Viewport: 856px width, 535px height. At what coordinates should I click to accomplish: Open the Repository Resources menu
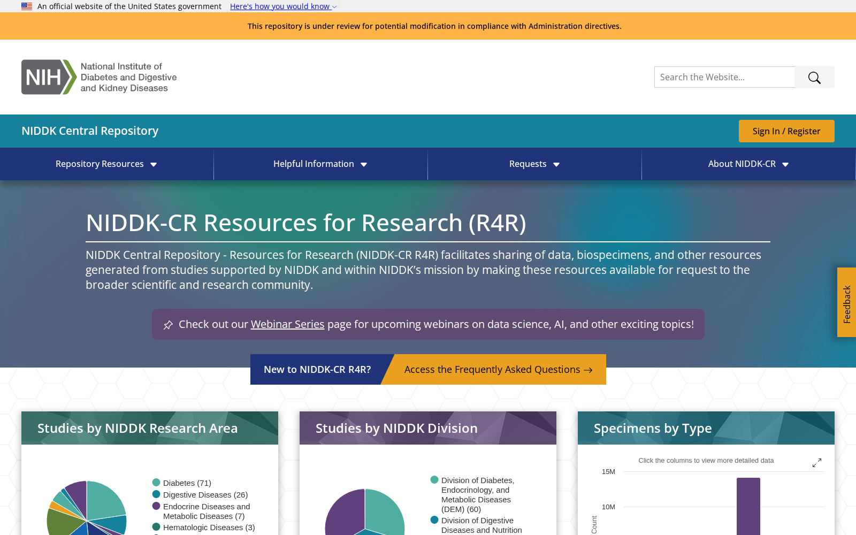coord(106,164)
